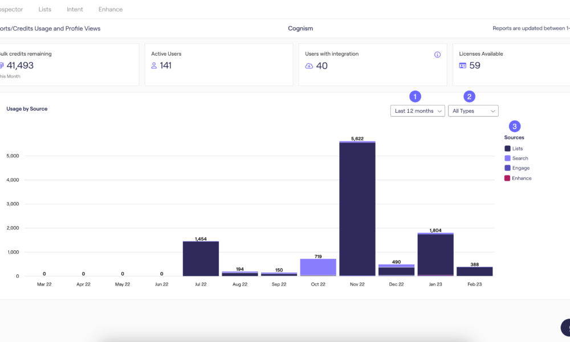Click the Feb 23 bar in the chart
This screenshot has width=570, height=342.
(474, 271)
